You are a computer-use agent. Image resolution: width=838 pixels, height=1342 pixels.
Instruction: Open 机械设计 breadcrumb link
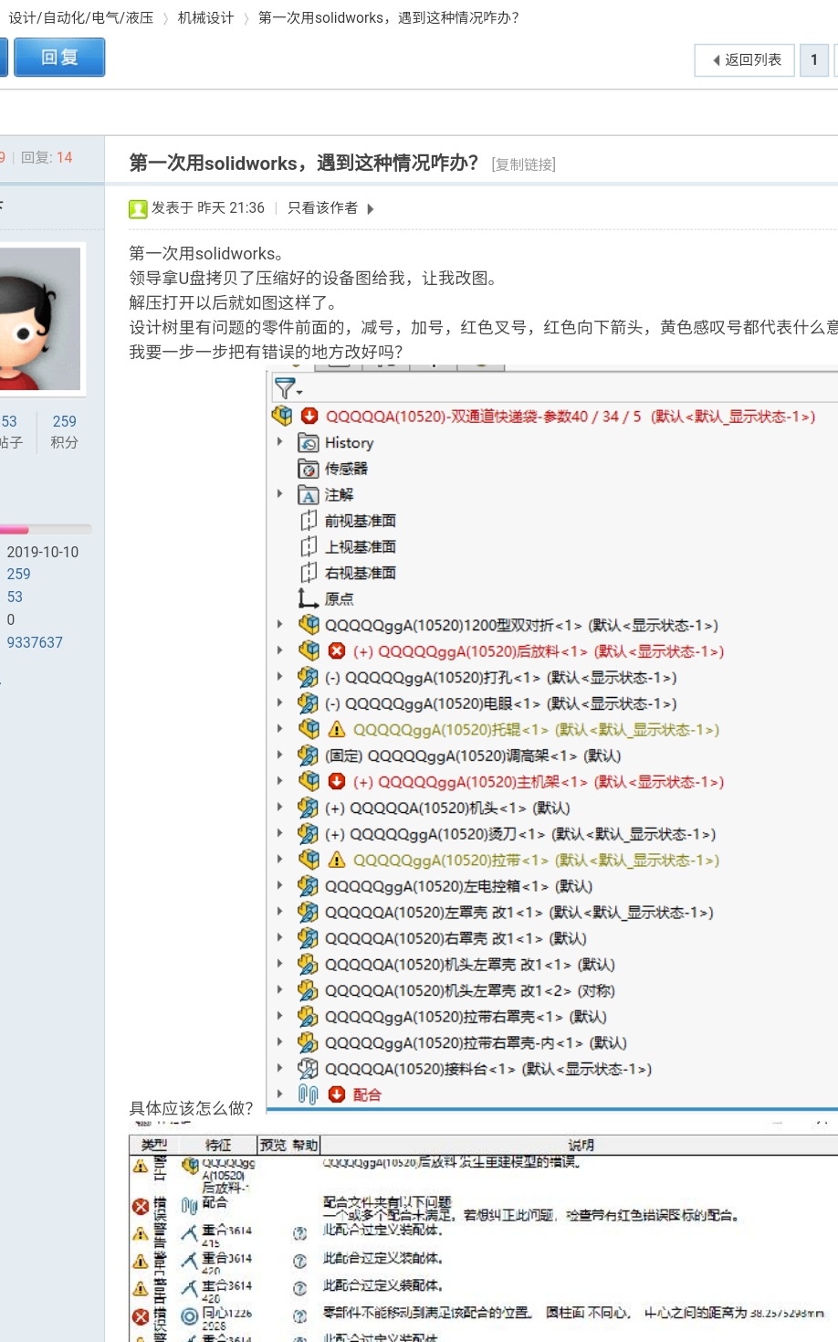[x=205, y=17]
